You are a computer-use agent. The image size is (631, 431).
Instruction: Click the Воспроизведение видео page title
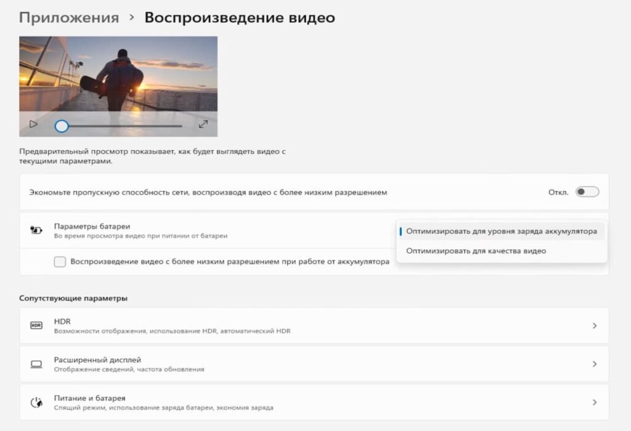coord(240,18)
